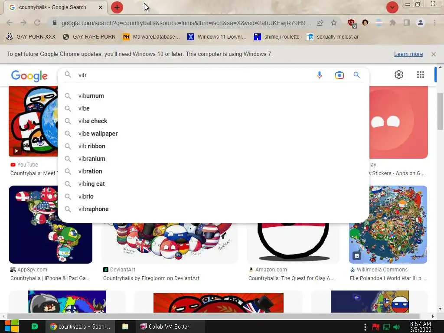Click the vertical page scrollbar thumb

[x=440, y=111]
